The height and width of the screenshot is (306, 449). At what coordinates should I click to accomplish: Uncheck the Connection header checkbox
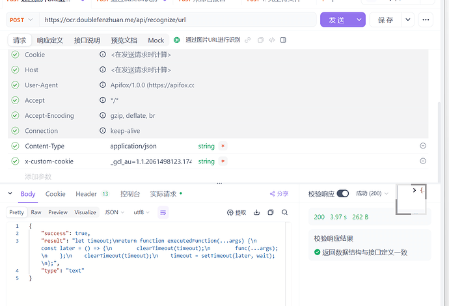15,131
